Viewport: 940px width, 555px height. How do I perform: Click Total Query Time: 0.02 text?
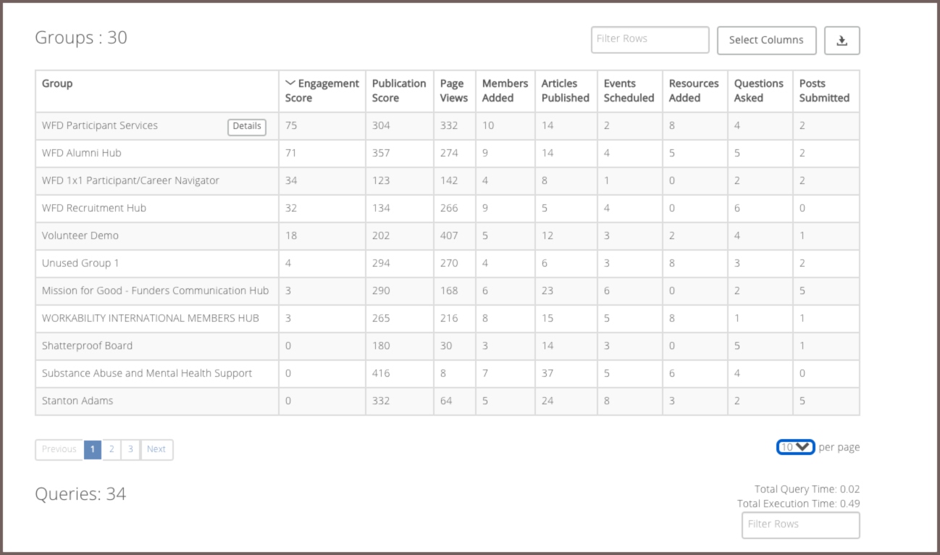[x=807, y=490]
